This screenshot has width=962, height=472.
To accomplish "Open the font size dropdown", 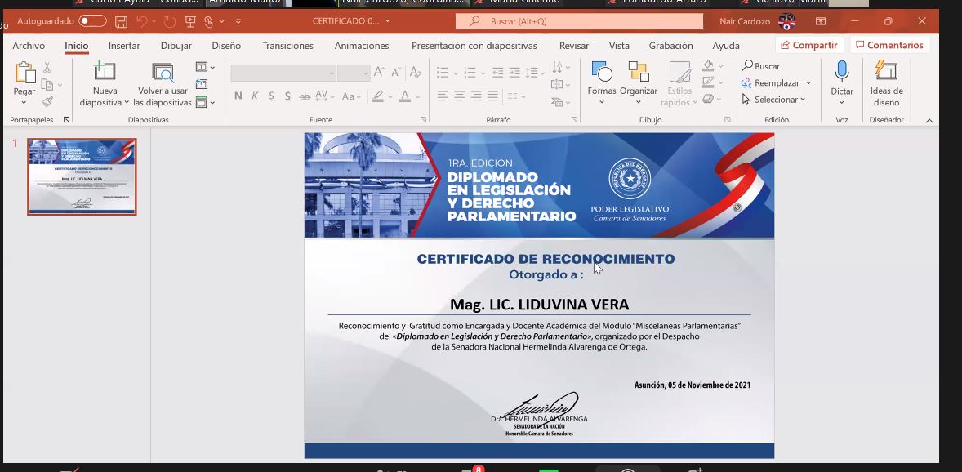I will (x=366, y=73).
